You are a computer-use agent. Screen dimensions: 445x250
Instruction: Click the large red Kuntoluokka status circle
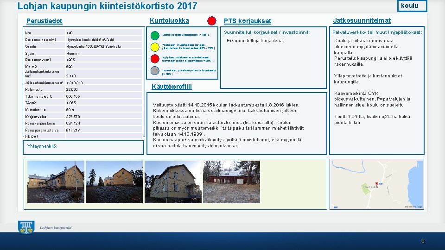(x=212, y=21)
